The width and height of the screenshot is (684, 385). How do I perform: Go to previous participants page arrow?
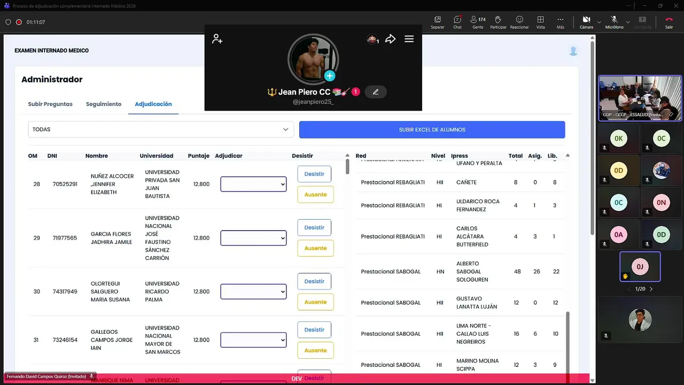click(629, 289)
